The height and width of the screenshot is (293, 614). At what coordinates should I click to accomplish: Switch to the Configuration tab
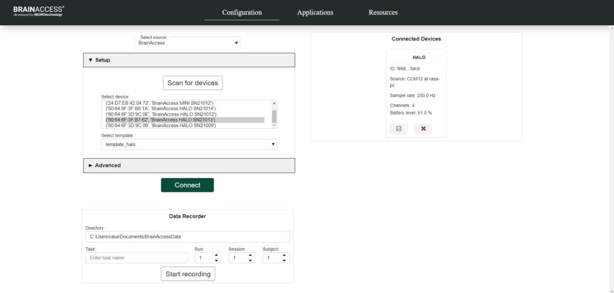[x=242, y=13]
